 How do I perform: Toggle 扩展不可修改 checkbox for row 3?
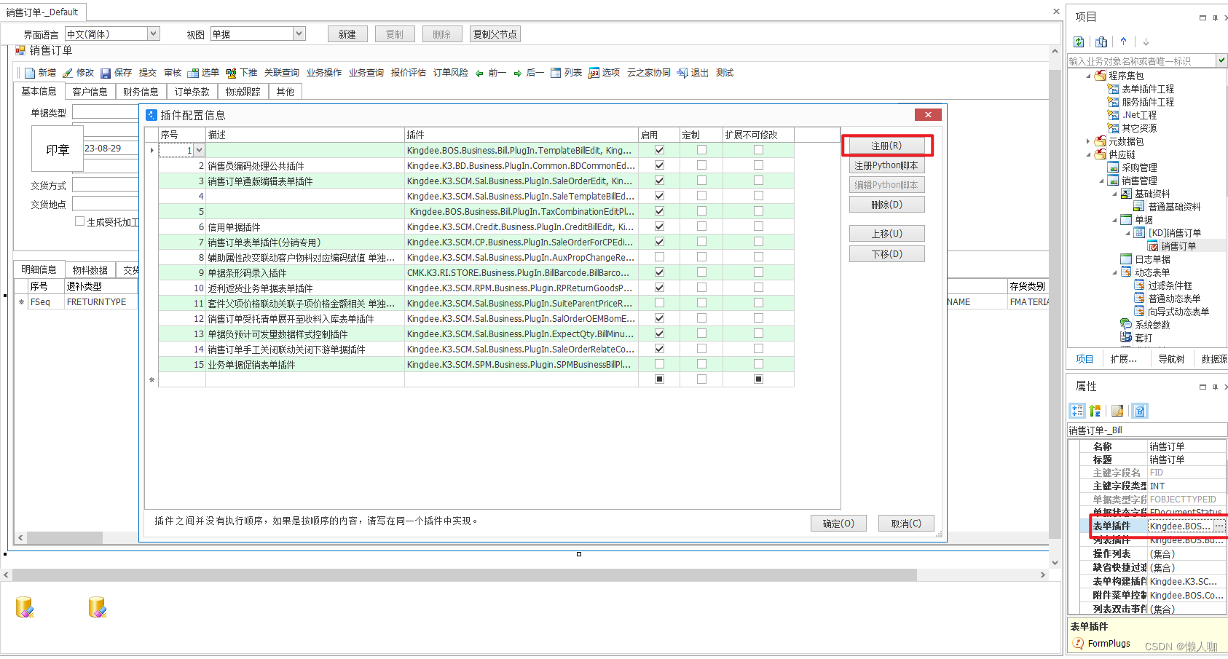(758, 181)
